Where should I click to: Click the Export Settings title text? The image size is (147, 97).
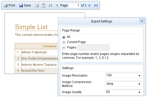102,21
